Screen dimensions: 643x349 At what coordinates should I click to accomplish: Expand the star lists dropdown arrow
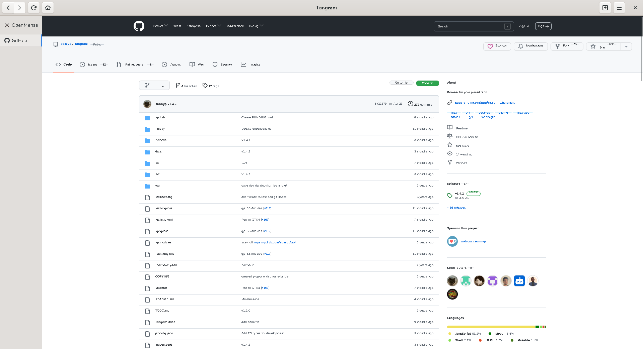click(626, 46)
